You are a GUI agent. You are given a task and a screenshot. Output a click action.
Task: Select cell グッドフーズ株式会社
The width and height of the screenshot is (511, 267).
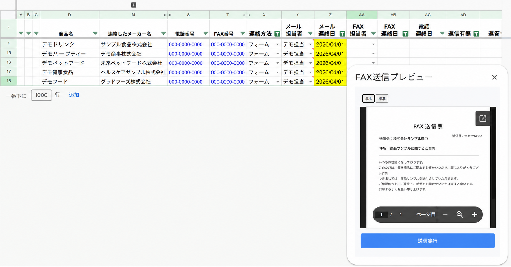coord(133,82)
